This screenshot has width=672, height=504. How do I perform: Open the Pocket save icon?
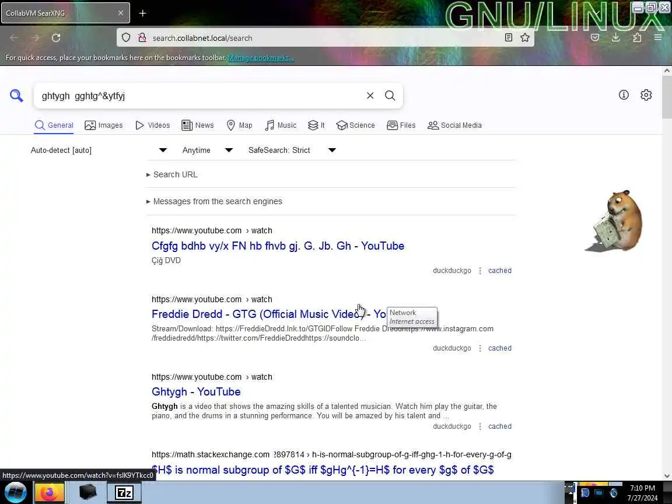pos(595,38)
